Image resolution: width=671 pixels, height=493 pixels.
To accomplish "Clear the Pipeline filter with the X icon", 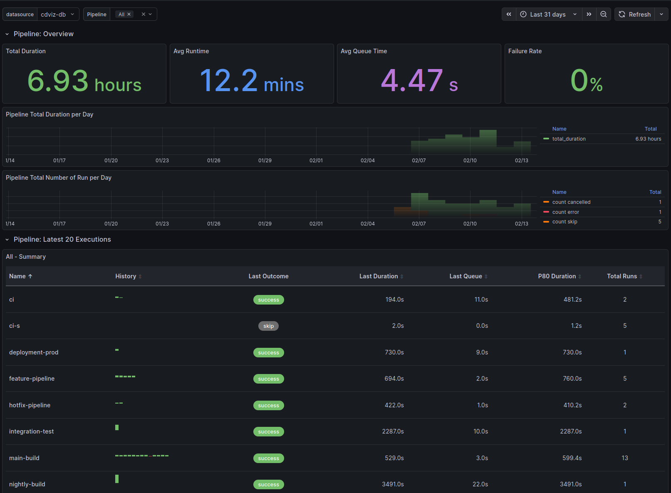I will pos(144,14).
